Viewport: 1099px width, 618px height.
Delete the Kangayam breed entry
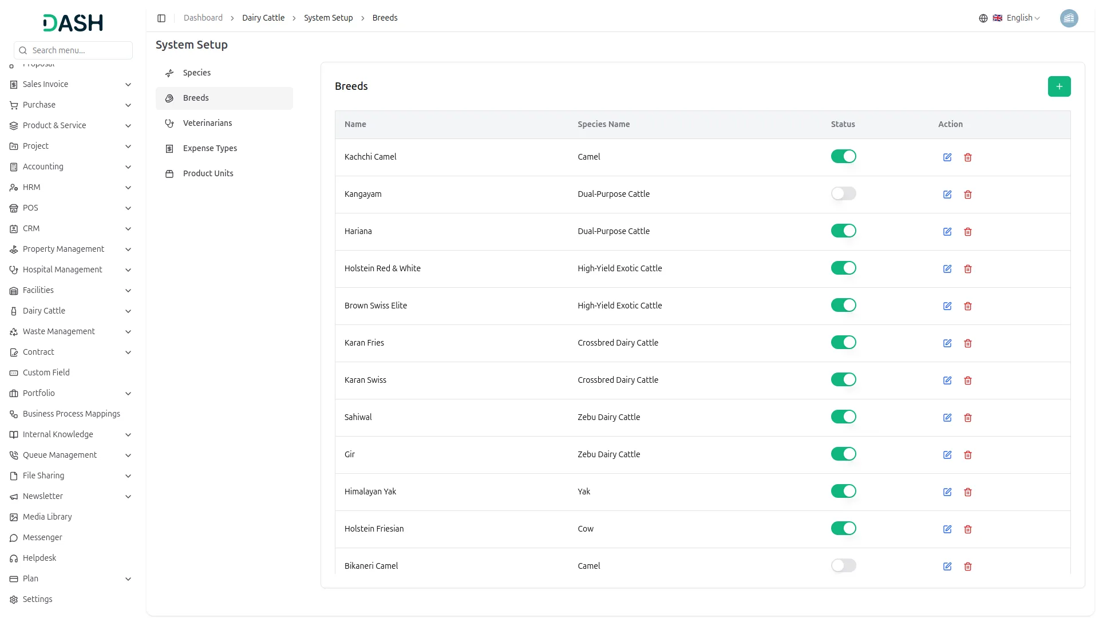[x=968, y=195]
